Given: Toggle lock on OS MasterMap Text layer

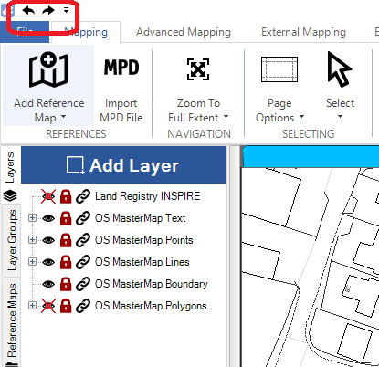Looking at the screenshot, I should pos(66,218).
